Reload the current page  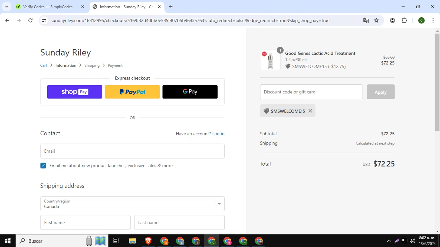pos(31,21)
